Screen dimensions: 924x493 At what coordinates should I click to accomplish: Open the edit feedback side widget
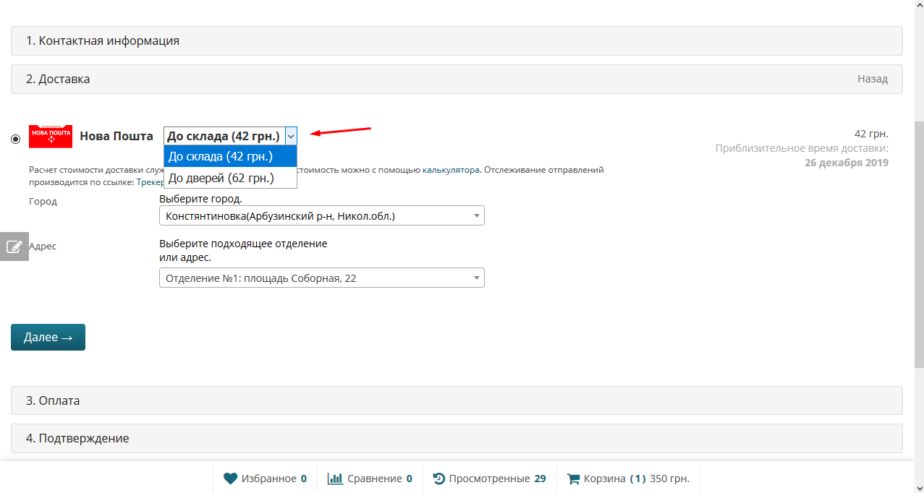pos(14,246)
